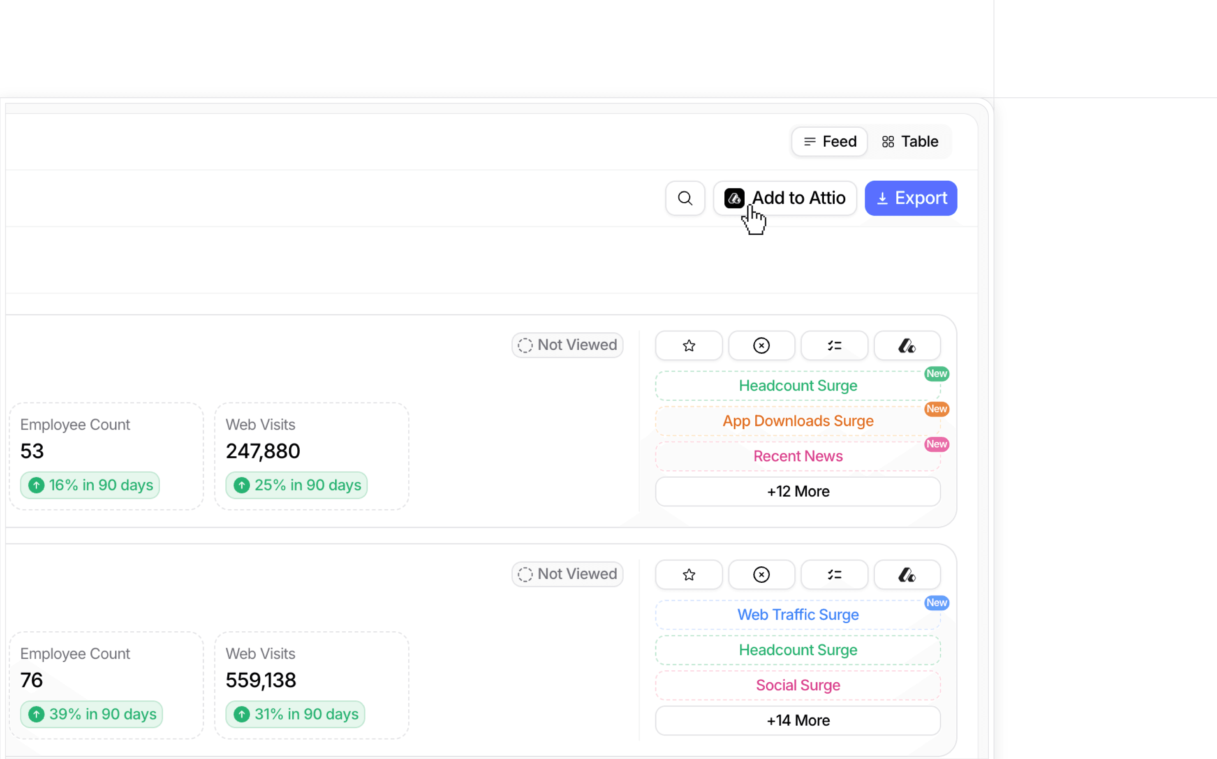Expand +12 More signals
The image size is (1217, 759).
798,491
